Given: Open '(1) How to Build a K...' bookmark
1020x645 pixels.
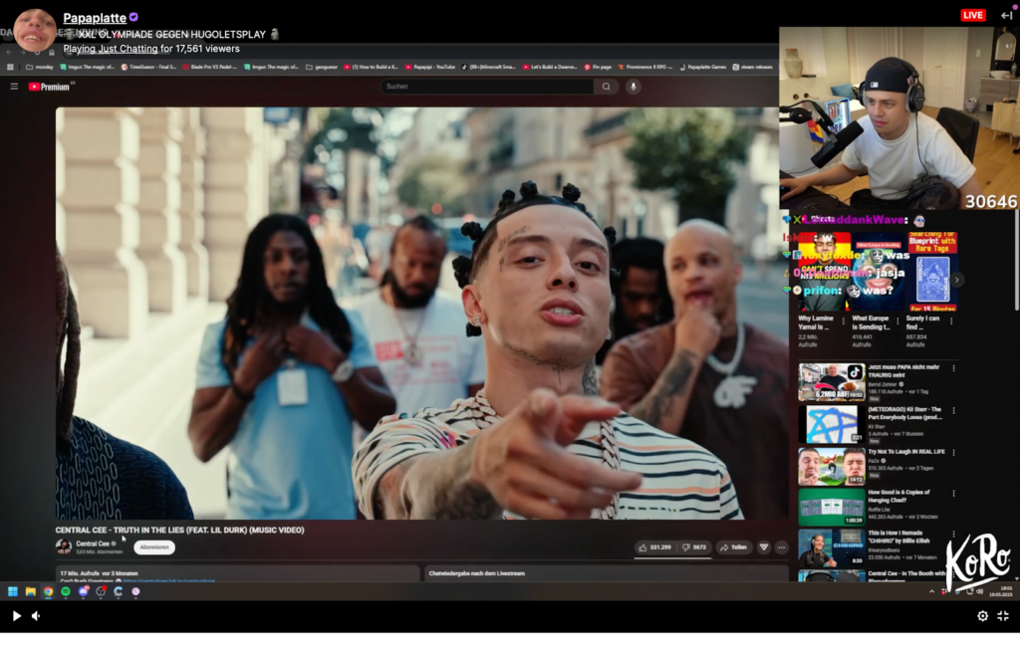Looking at the screenshot, I should [371, 67].
